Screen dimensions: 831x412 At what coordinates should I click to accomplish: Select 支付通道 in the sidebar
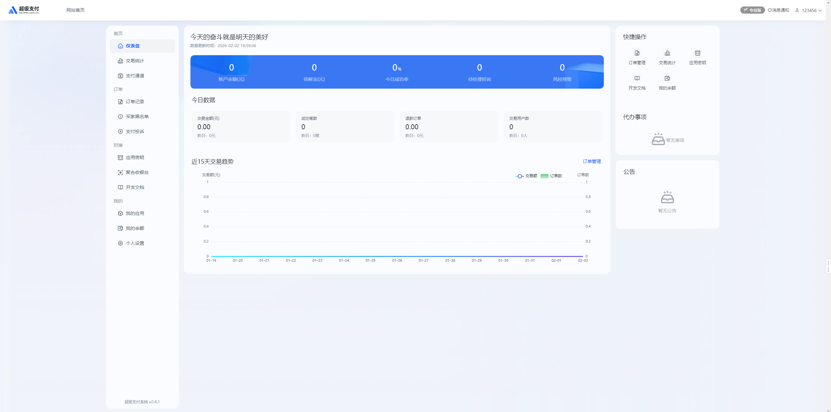pyautogui.click(x=135, y=76)
